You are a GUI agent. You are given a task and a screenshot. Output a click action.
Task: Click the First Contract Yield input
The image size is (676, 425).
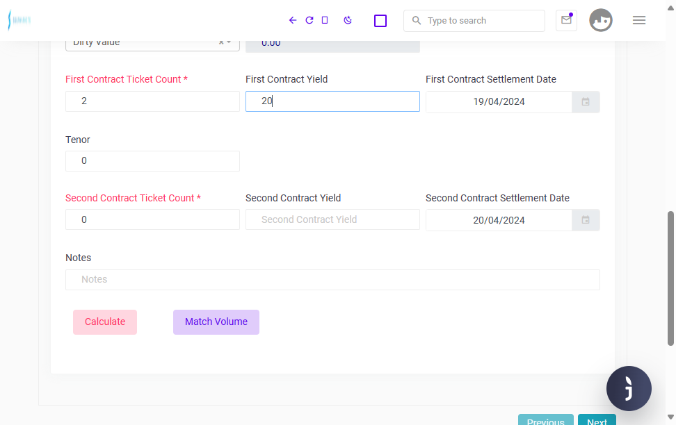tap(332, 101)
